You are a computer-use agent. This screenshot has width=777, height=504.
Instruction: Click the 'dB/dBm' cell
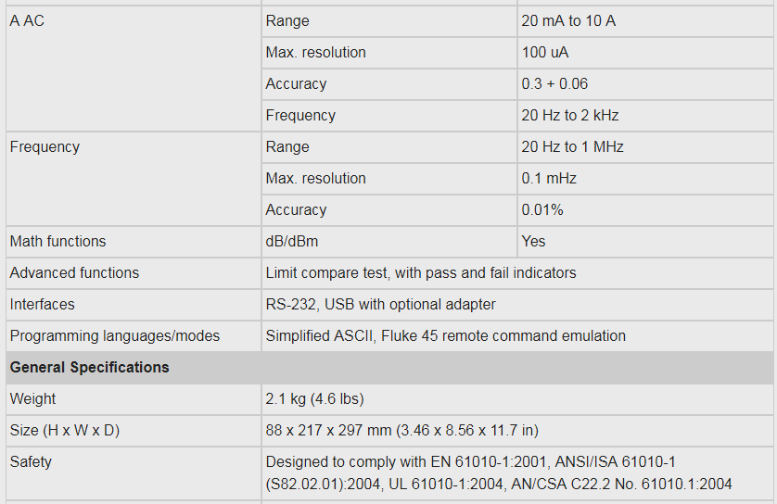pos(291,241)
